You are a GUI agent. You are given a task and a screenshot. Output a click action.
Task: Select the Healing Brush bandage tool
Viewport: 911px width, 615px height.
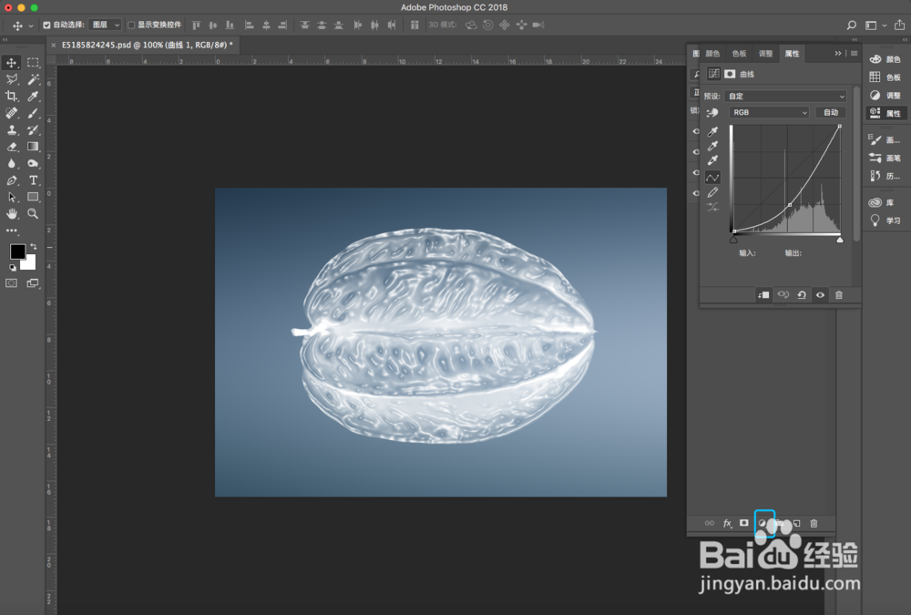click(x=11, y=113)
